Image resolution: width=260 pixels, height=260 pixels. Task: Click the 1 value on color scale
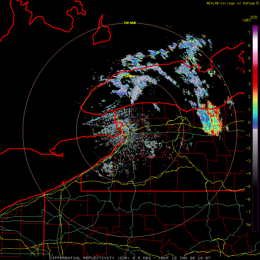(x=249, y=109)
